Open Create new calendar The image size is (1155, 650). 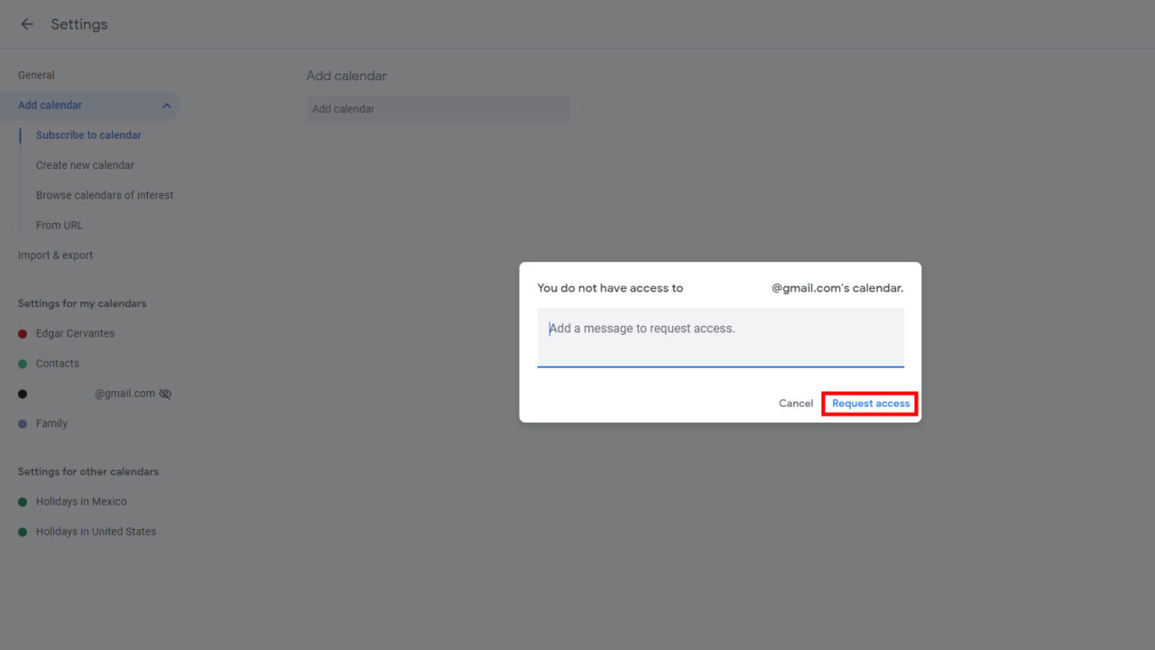point(85,164)
